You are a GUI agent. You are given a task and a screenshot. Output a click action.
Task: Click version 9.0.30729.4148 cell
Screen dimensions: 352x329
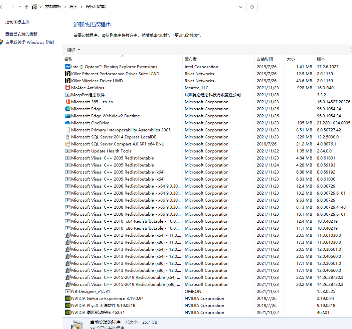[x=331, y=207]
